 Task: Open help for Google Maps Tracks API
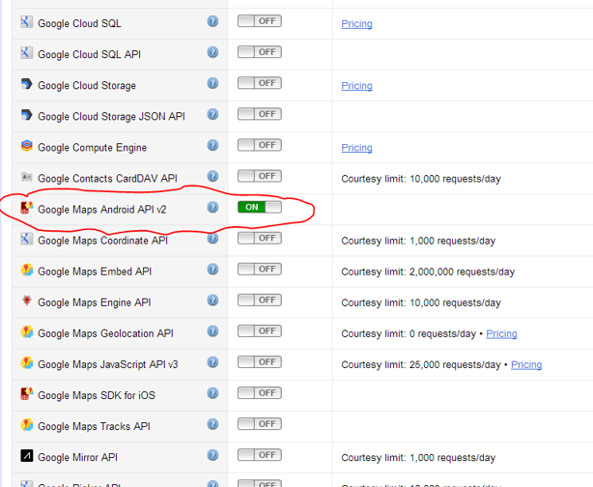[212, 424]
